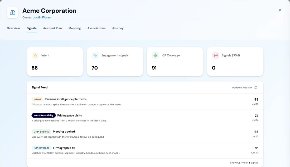The image size is (290, 167).
Task: Open the Overview tab
Action: point(13,28)
